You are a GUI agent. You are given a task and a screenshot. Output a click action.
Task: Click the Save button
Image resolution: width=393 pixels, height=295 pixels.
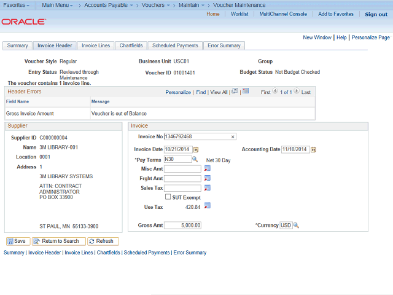[18, 242]
